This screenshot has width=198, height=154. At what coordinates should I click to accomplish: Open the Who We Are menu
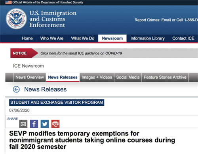(52, 38)
